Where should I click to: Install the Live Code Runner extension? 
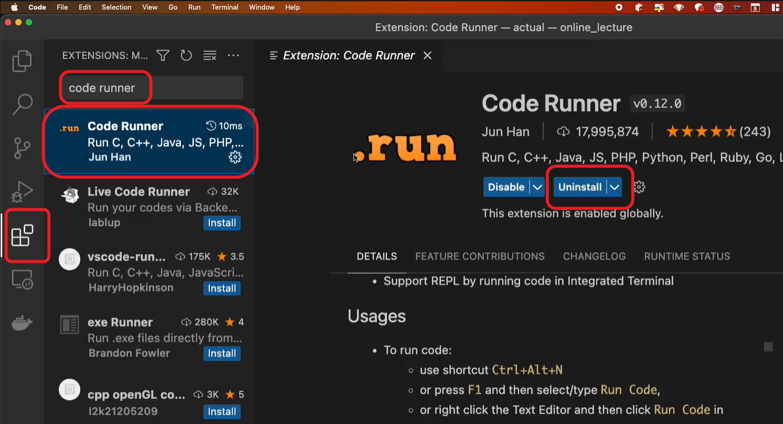(222, 223)
